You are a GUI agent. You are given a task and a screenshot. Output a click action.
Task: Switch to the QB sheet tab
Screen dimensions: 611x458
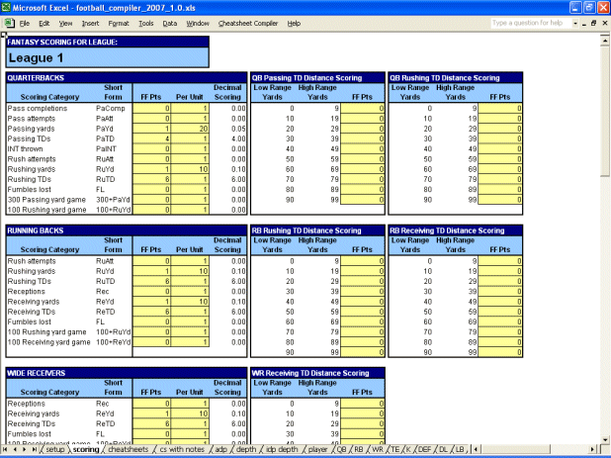point(341,449)
